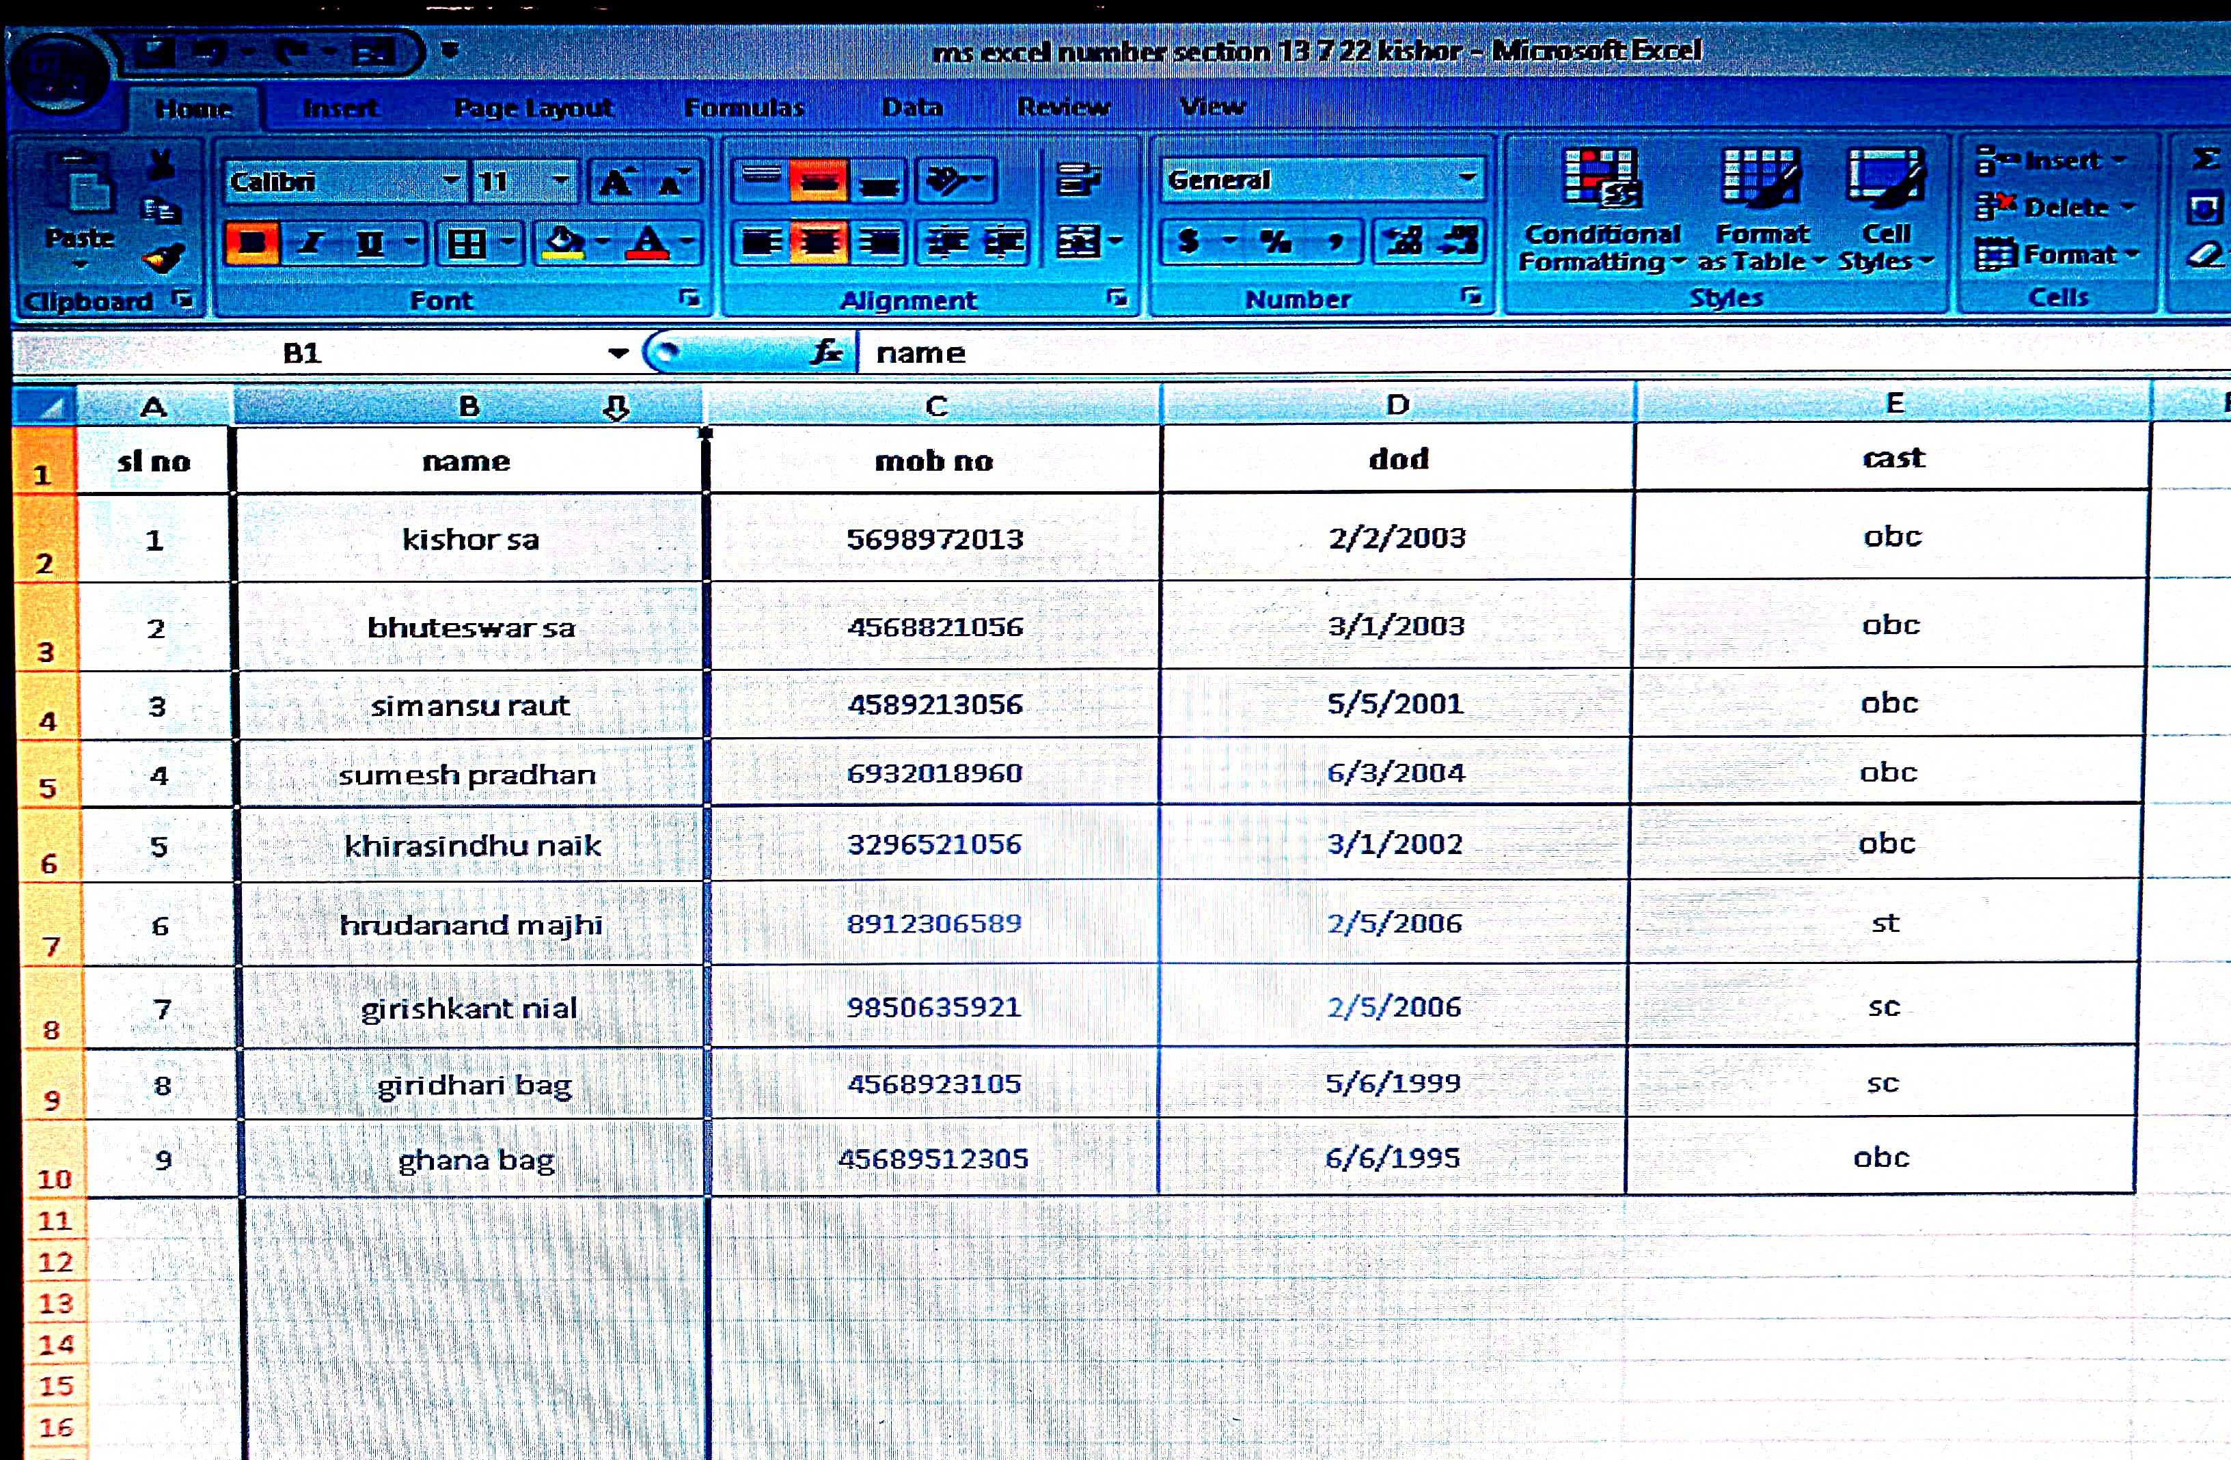The height and width of the screenshot is (1460, 2231).
Task: Toggle Bold formatting button
Action: tap(251, 244)
